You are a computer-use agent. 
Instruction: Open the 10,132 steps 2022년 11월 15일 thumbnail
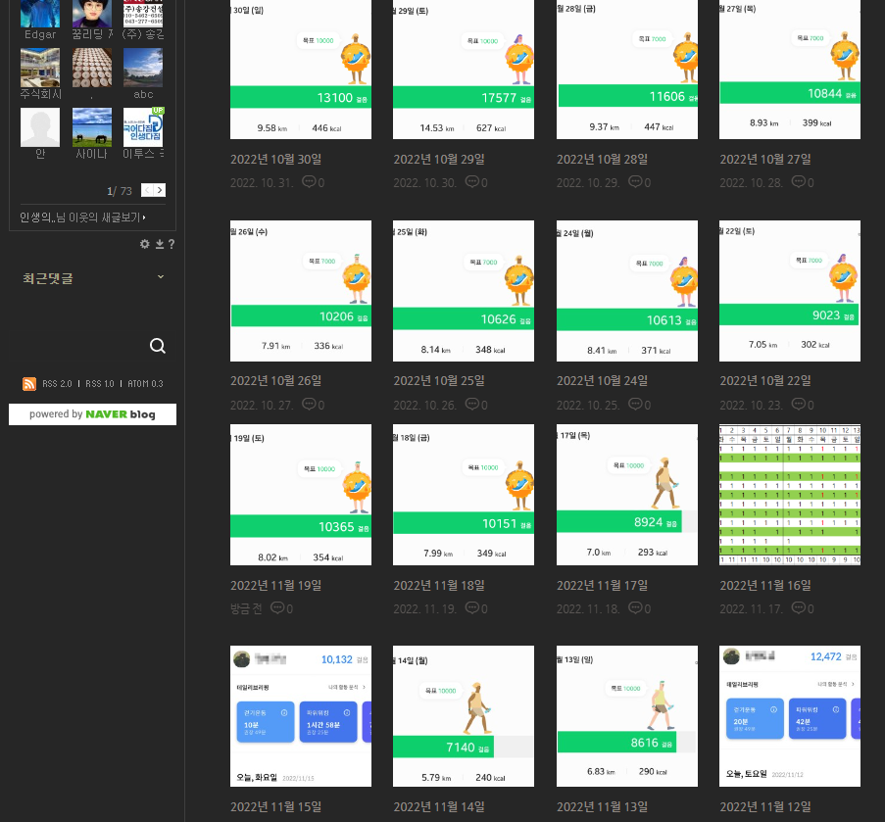pos(300,715)
